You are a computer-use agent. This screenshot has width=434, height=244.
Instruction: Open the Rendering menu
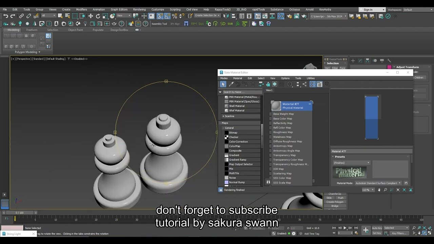(x=139, y=9)
